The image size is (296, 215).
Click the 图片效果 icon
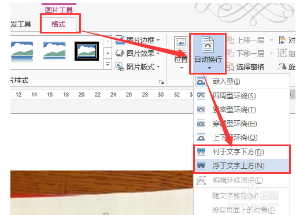coord(120,53)
